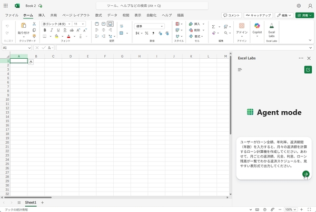Toggle italic formatting
The image size is (316, 212).
click(x=51, y=30)
